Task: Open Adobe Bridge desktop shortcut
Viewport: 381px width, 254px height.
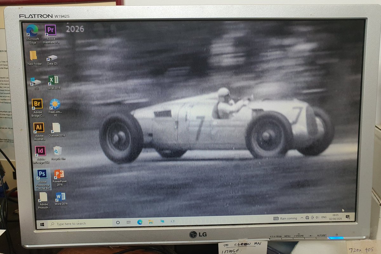Action: 37,108
